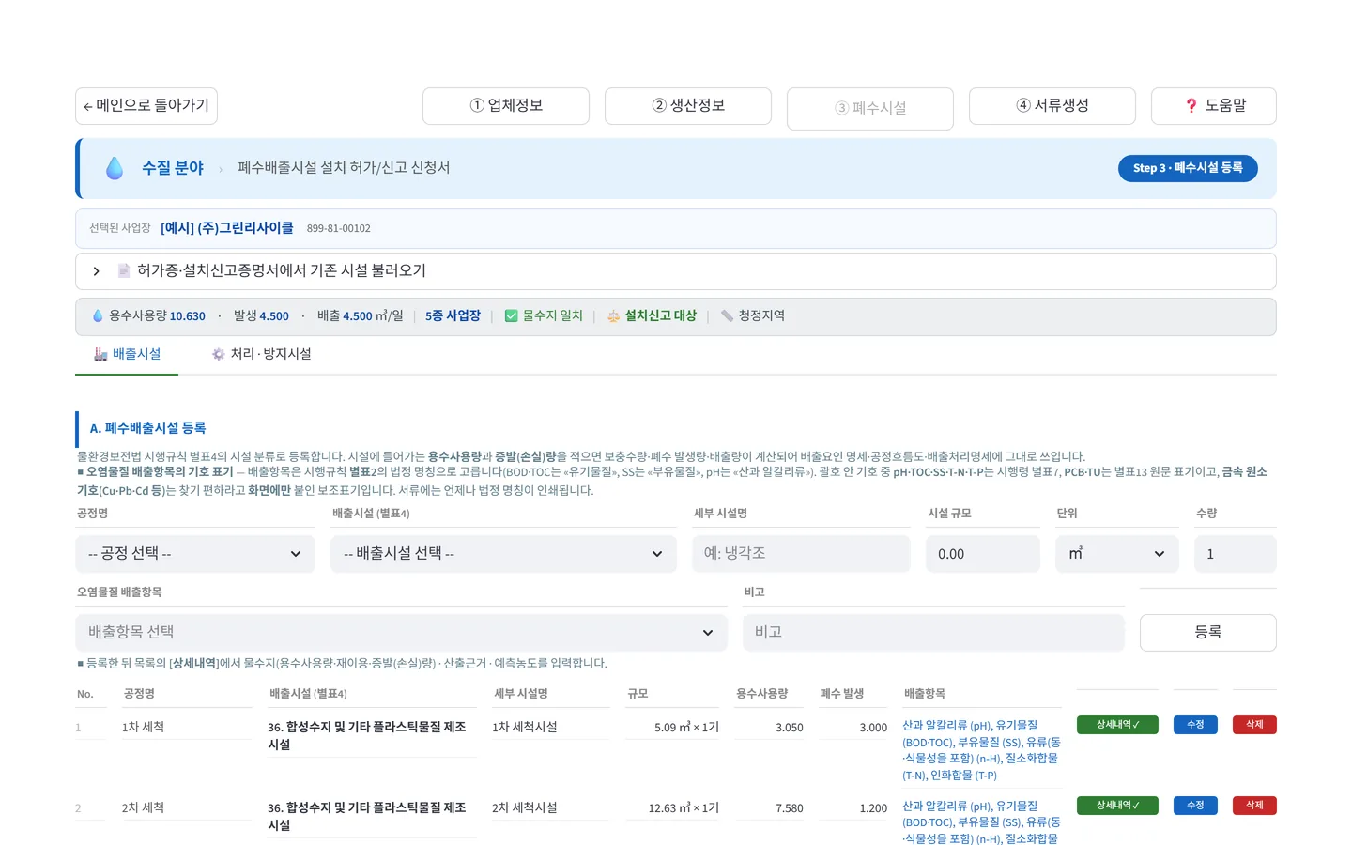Open the 공정 선택 dropdown
The image size is (1352, 845).
pyautogui.click(x=195, y=554)
